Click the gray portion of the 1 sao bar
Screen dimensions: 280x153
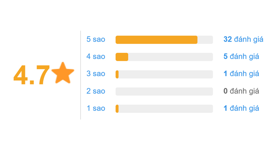[x=166, y=109]
